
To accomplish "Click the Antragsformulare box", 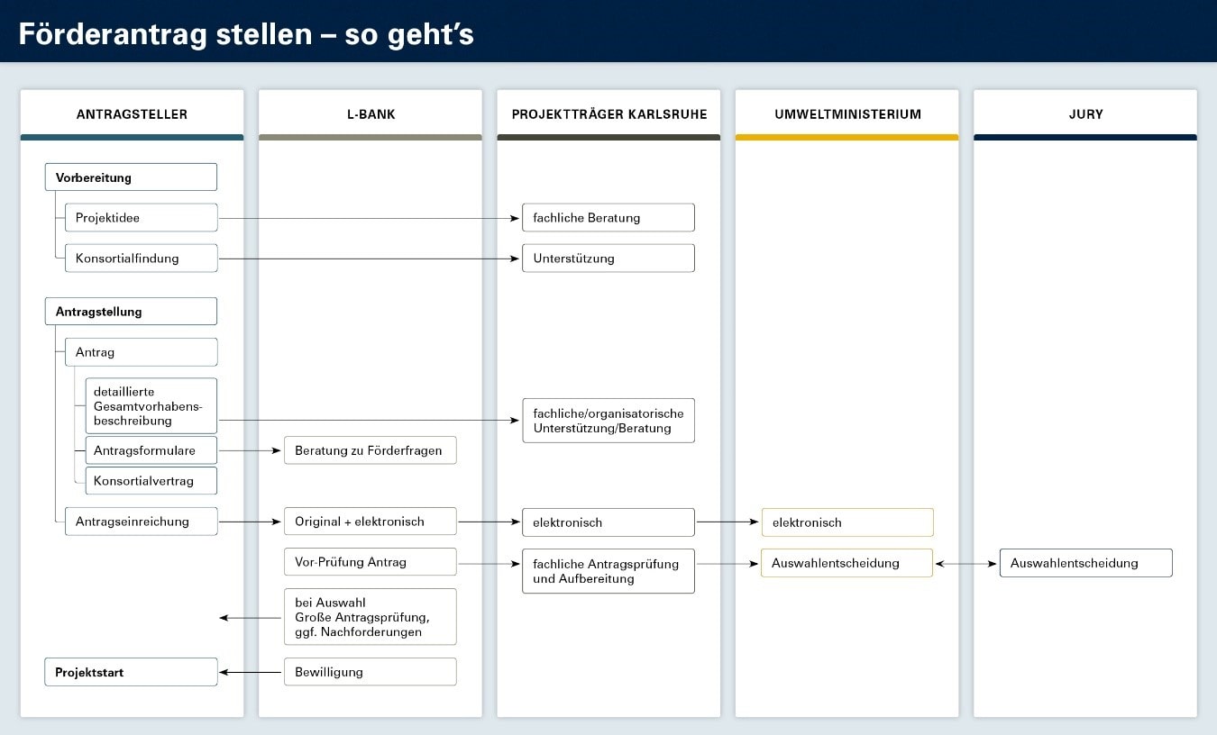I will tap(151, 449).
